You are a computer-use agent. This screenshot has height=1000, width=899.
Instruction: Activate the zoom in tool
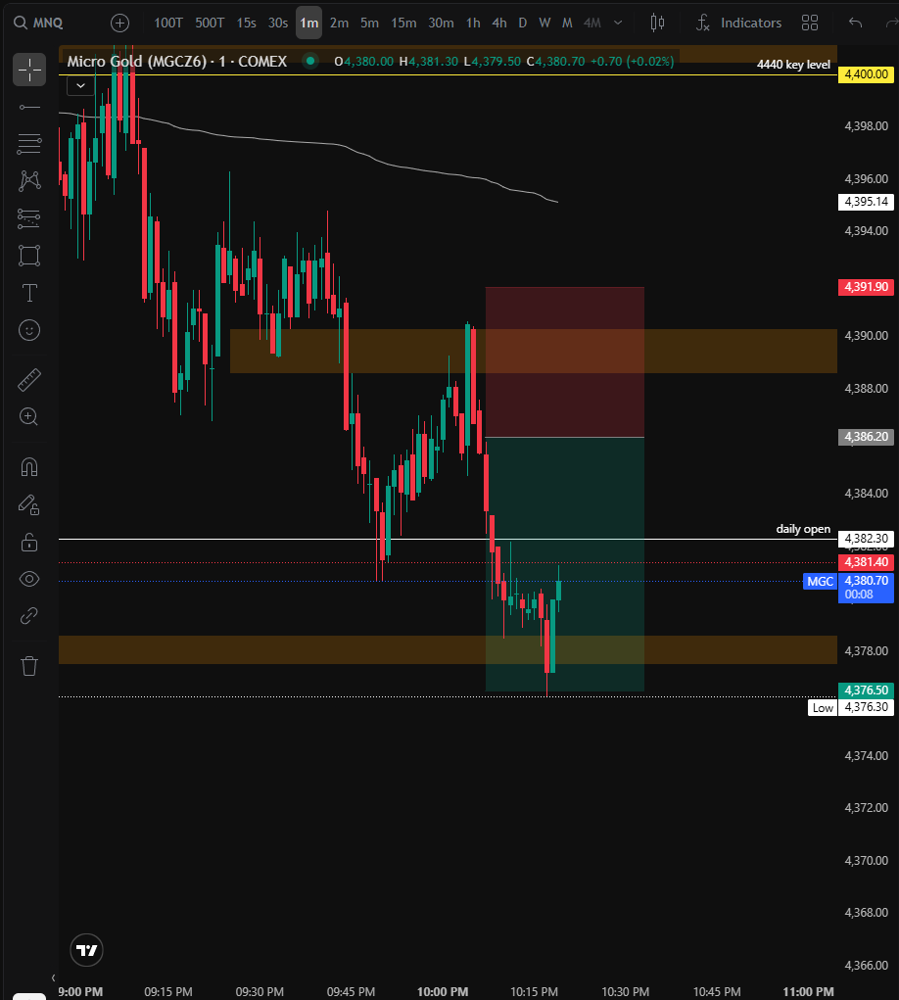[x=29, y=417]
